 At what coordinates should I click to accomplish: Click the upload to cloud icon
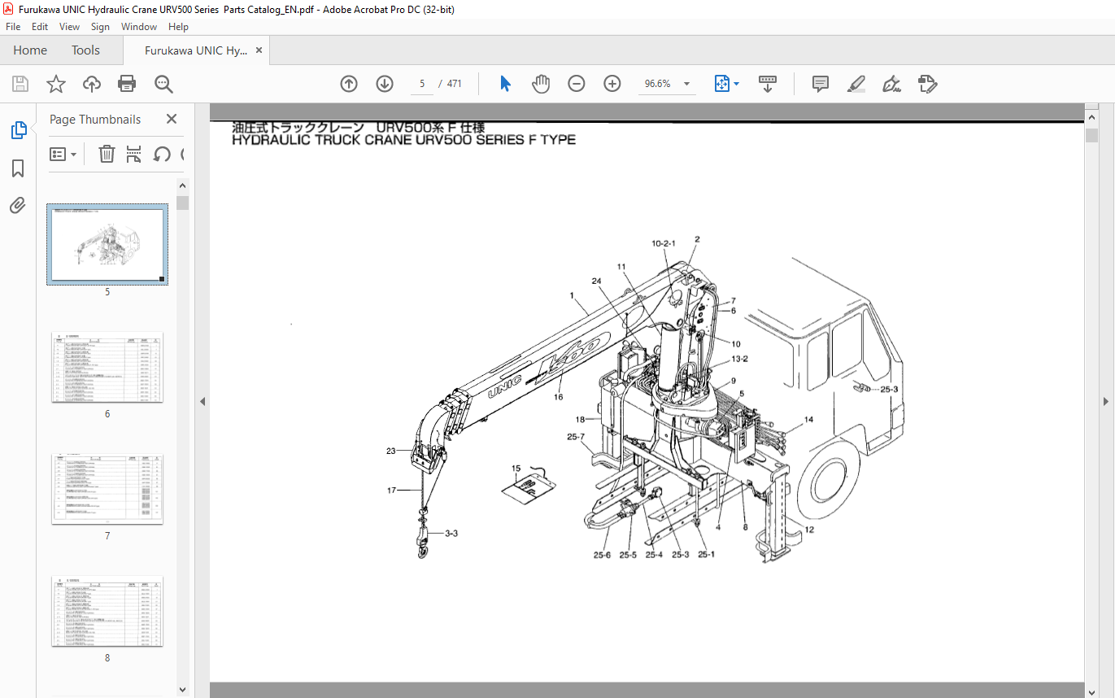pos(92,84)
